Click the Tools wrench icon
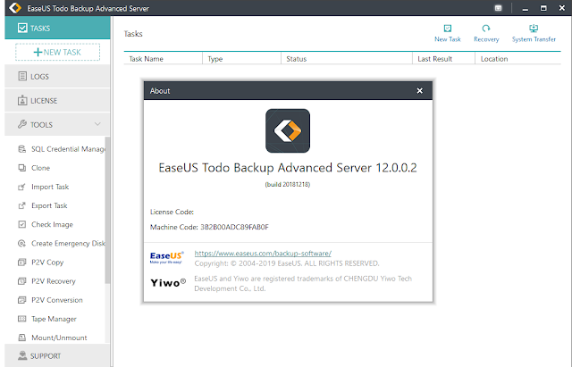The image size is (572, 367). click(21, 124)
